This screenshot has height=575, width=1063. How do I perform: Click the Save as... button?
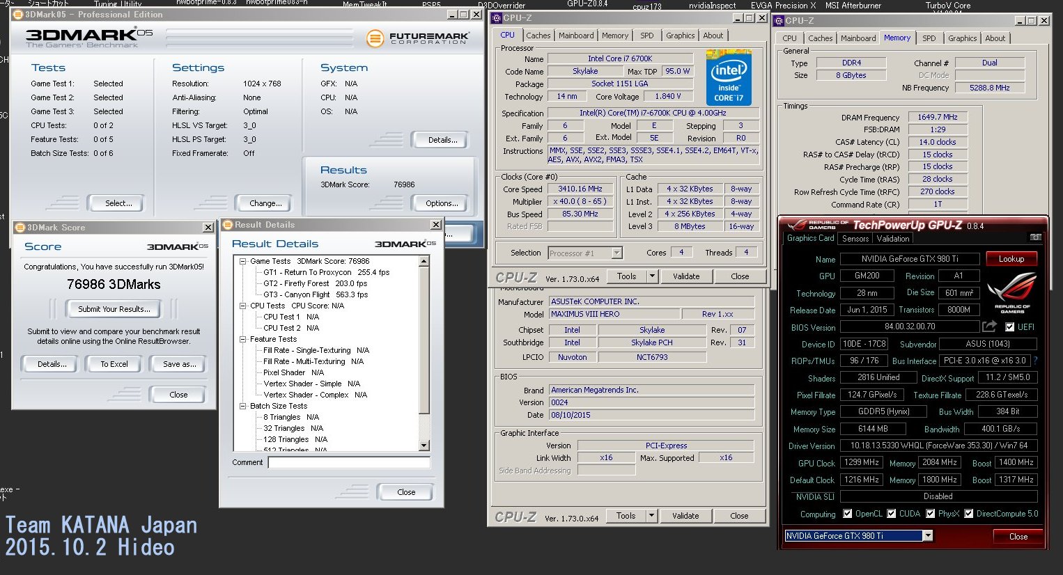[179, 364]
